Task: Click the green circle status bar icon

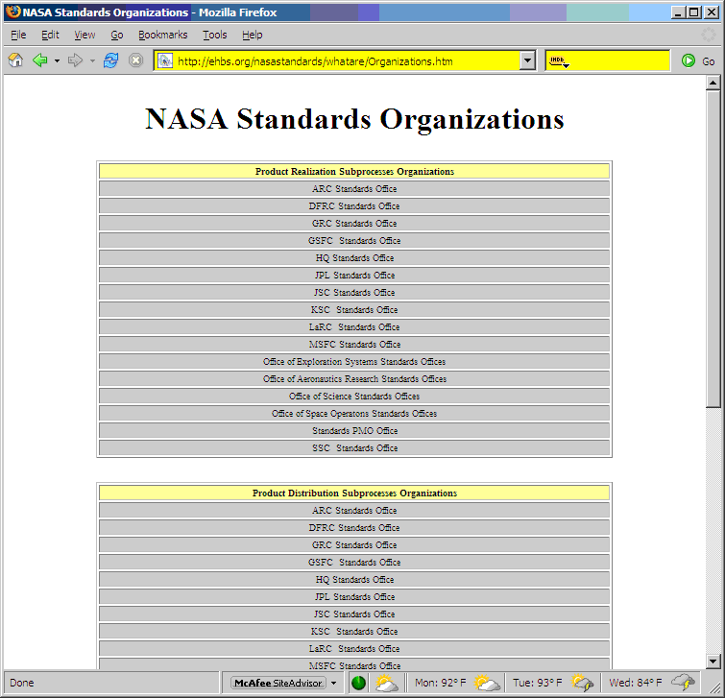Action: coord(358,683)
